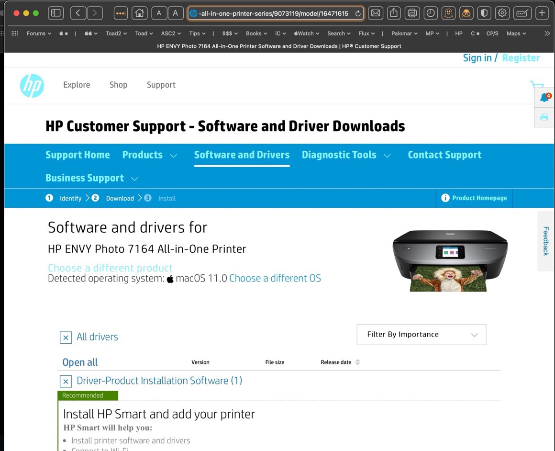Open the Search bookmarks folder

339,34
